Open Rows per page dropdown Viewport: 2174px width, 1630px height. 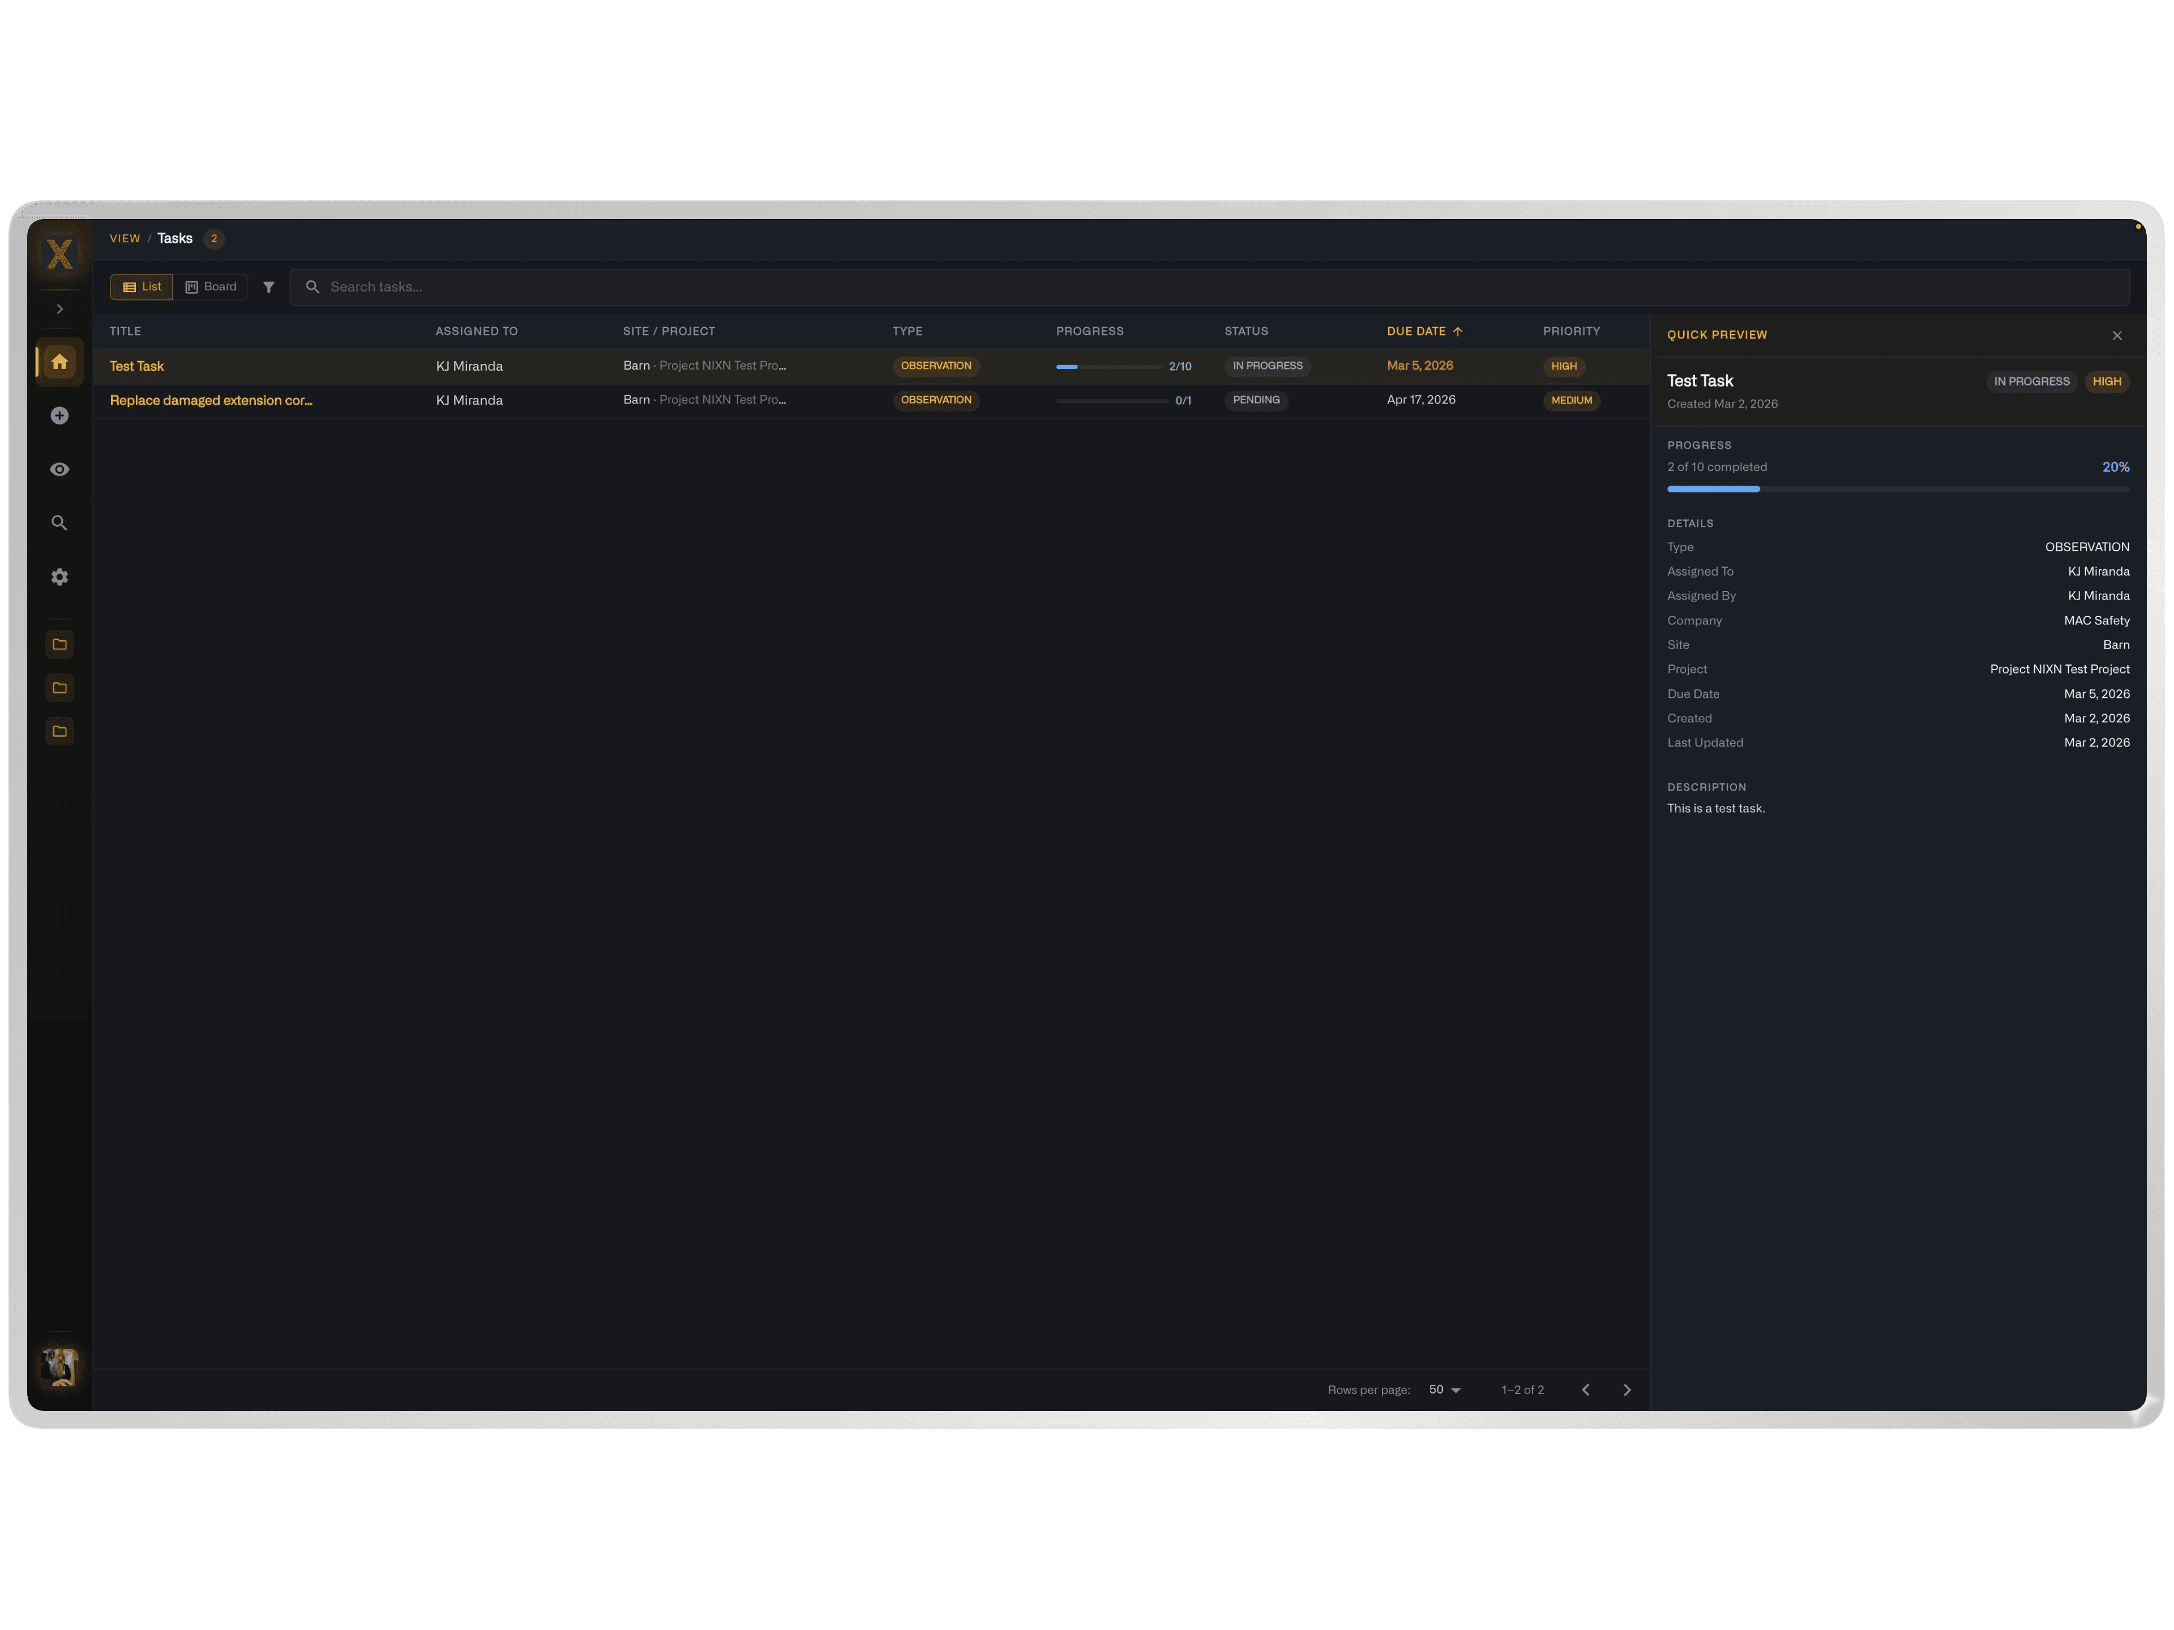1445,1389
